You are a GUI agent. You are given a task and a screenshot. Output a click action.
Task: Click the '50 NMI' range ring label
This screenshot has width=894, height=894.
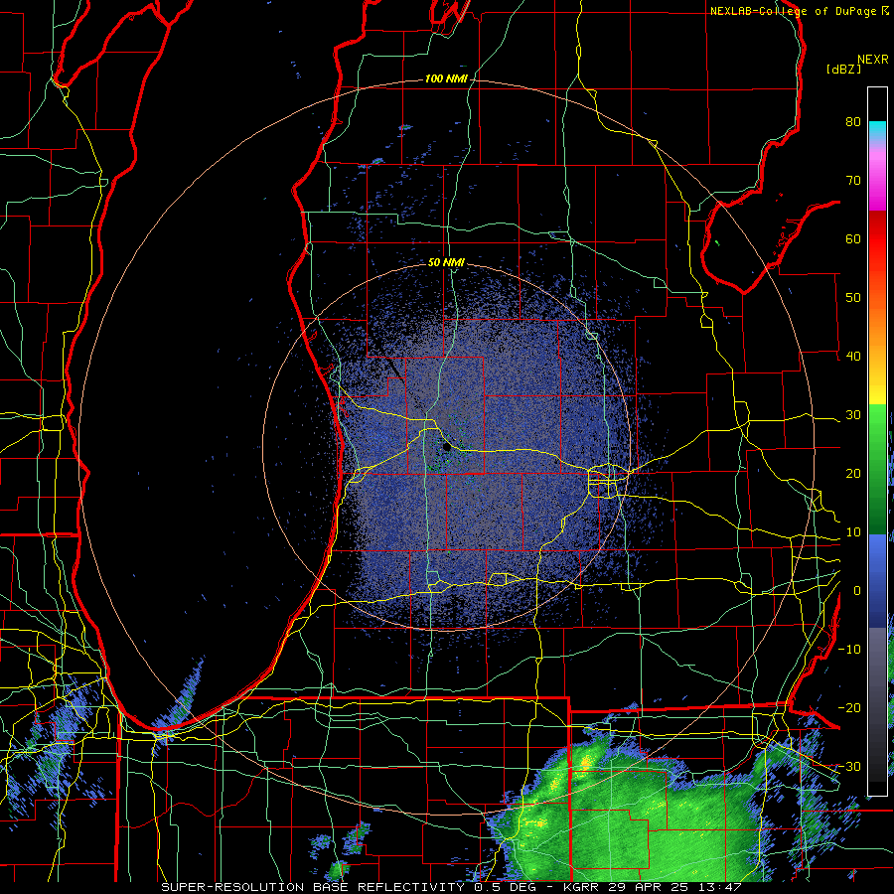pyautogui.click(x=446, y=262)
